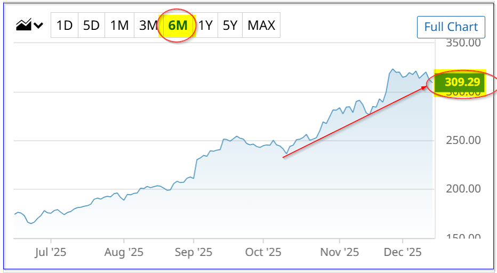497x273 pixels.
Task: Click the Jul '25 date label
Action: click(x=51, y=252)
